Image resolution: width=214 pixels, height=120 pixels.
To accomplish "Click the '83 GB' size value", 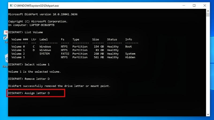I will click(100, 50).
